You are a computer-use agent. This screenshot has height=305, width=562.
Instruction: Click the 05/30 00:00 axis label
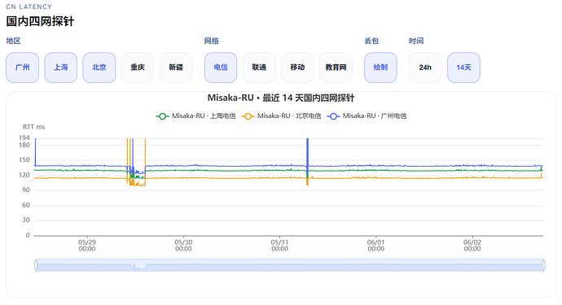(183, 245)
